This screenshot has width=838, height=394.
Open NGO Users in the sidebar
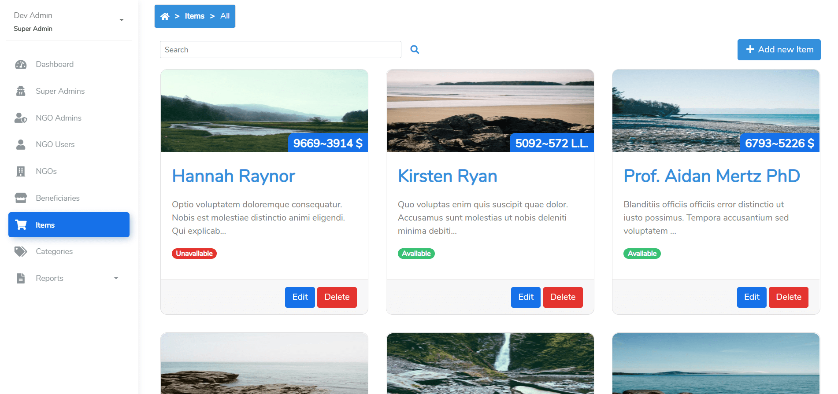point(55,144)
